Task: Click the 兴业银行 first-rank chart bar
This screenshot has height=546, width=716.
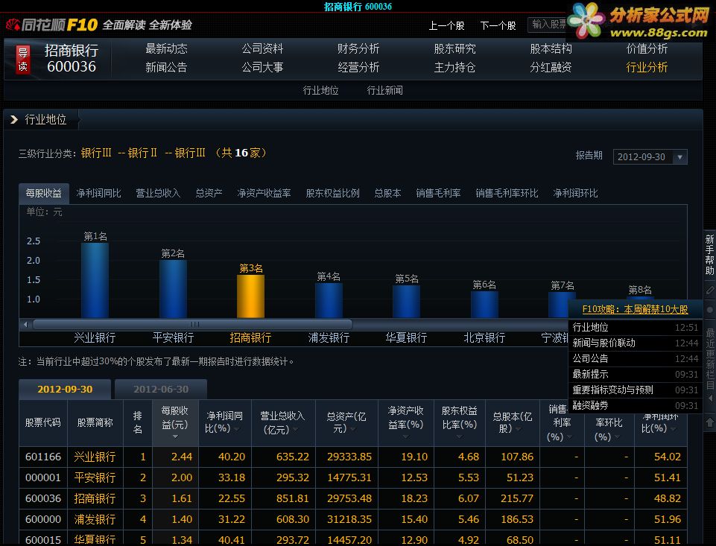Action: coord(95,280)
